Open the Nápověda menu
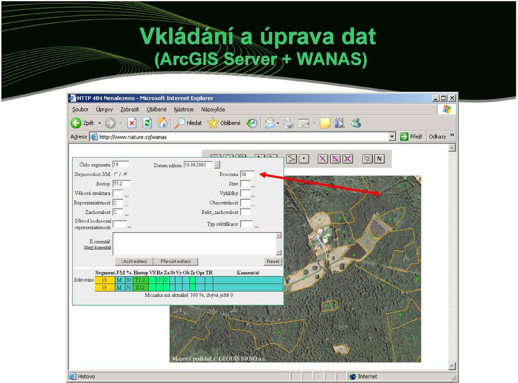 (x=213, y=110)
